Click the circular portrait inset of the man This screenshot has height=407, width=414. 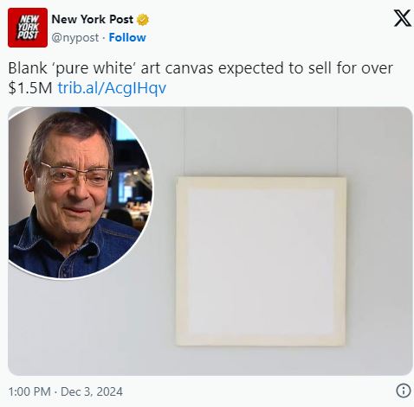80,193
